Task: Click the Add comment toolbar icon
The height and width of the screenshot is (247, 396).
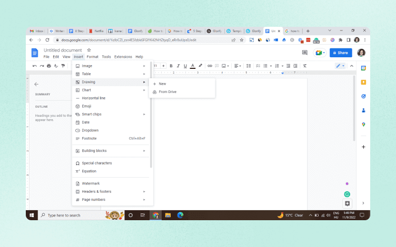Action: tap(216, 66)
